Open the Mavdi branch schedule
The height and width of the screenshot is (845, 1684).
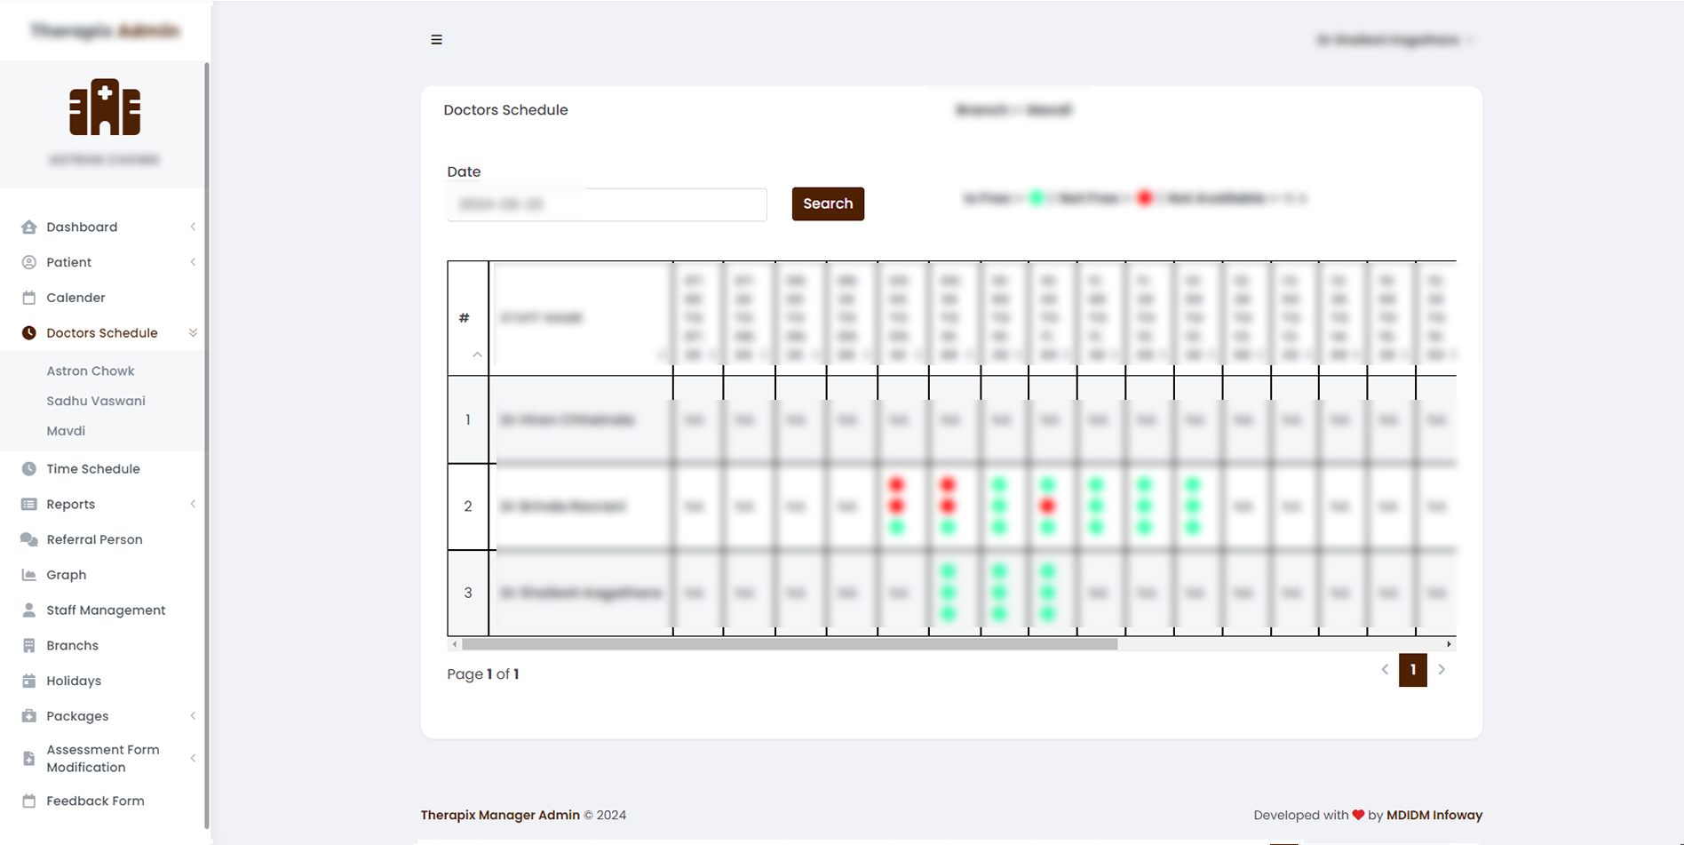pos(66,431)
